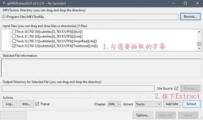Toggle the Popup checkbox
Image resolution: width=203 pixels, height=120 pixels.
click(37, 104)
